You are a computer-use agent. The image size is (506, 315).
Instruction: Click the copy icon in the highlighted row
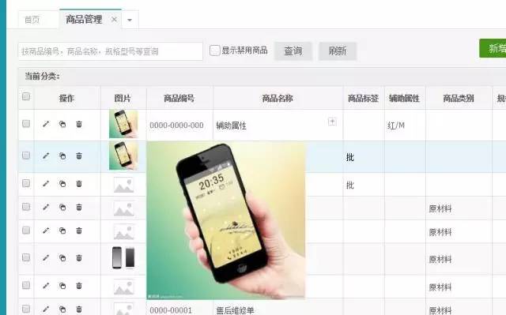click(62, 156)
